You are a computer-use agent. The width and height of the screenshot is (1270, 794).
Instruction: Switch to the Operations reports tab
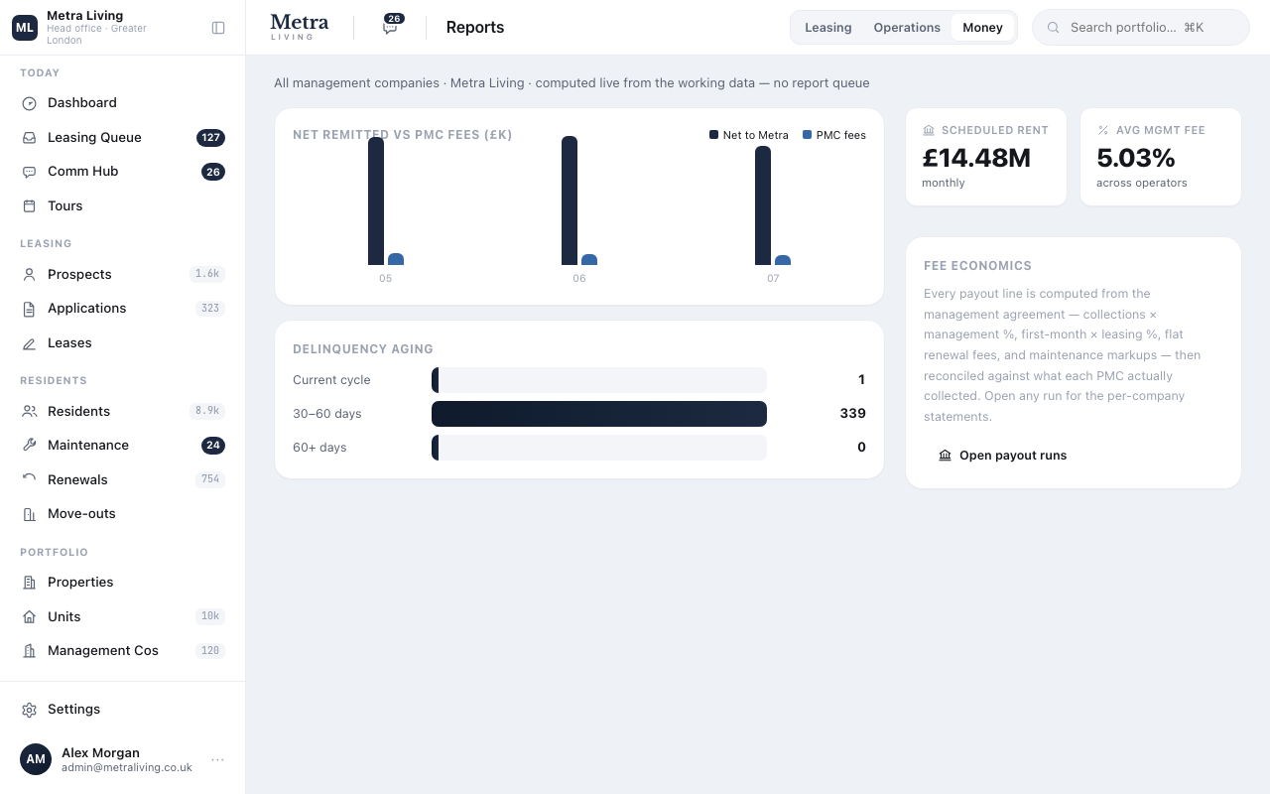907,28
